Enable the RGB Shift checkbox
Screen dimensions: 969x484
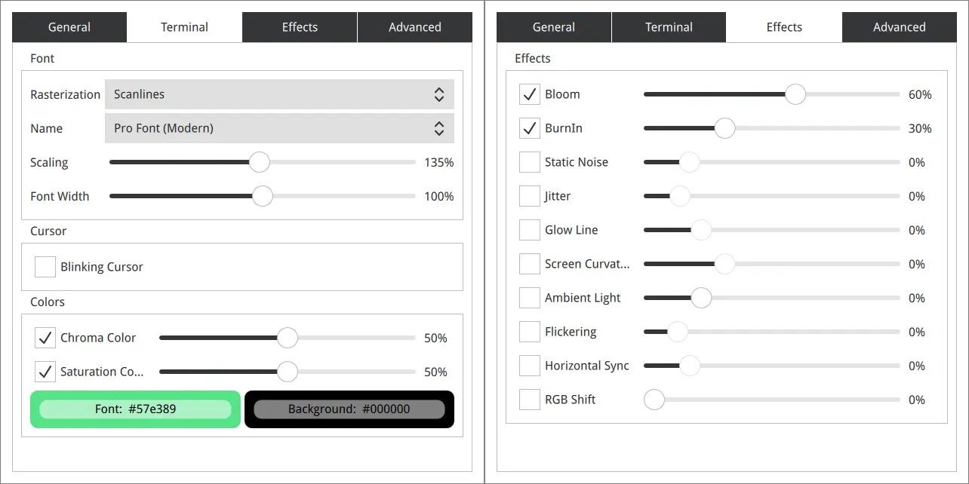click(530, 400)
